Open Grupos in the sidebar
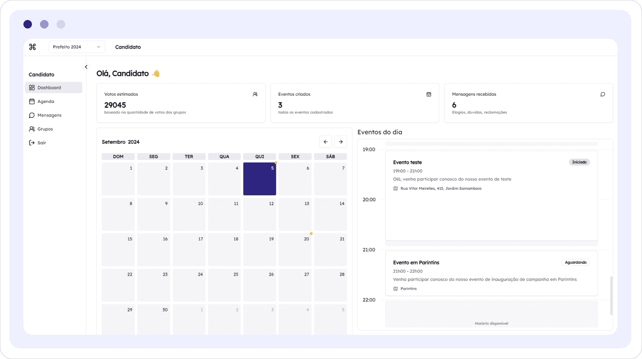Screen dimensions: 642x359 tap(54, 129)
